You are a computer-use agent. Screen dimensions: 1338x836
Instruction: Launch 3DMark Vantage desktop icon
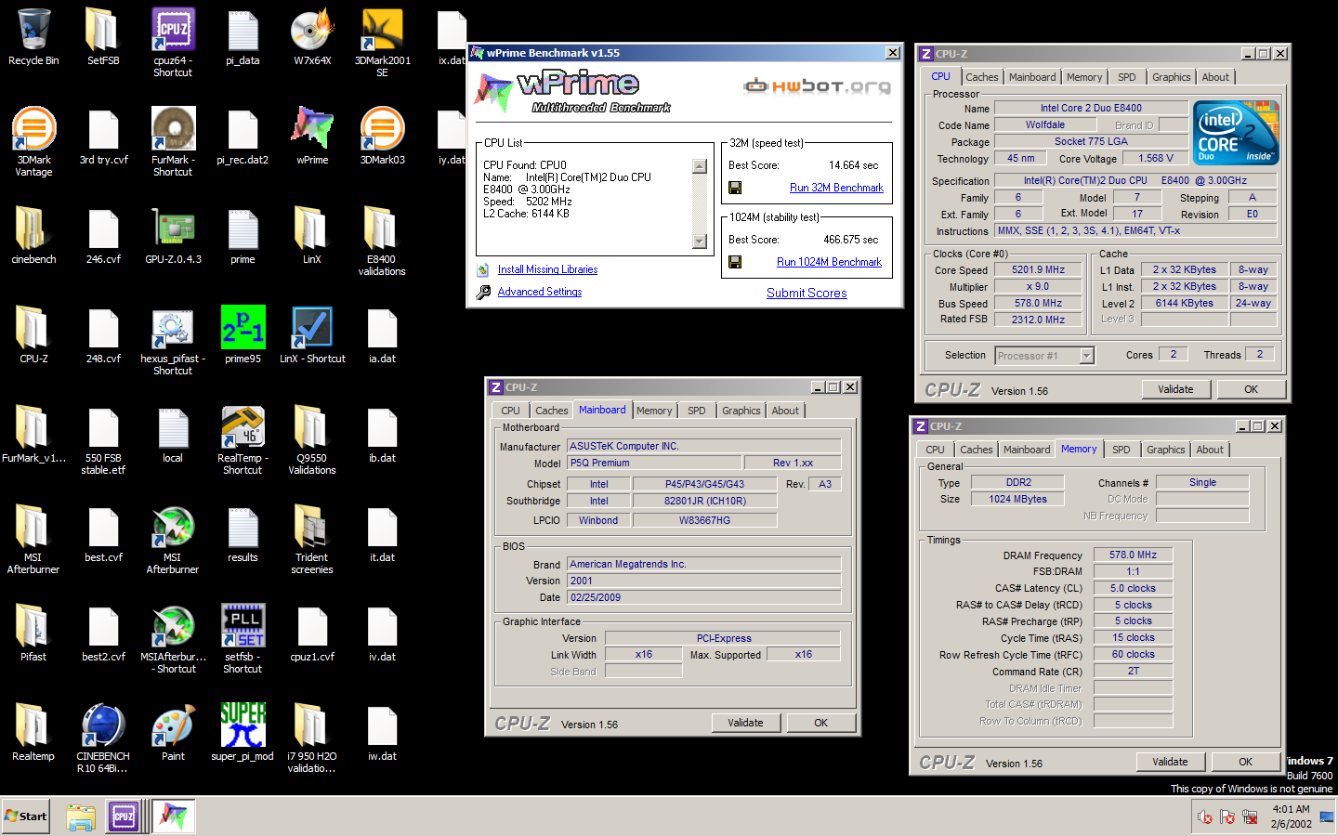(x=33, y=142)
